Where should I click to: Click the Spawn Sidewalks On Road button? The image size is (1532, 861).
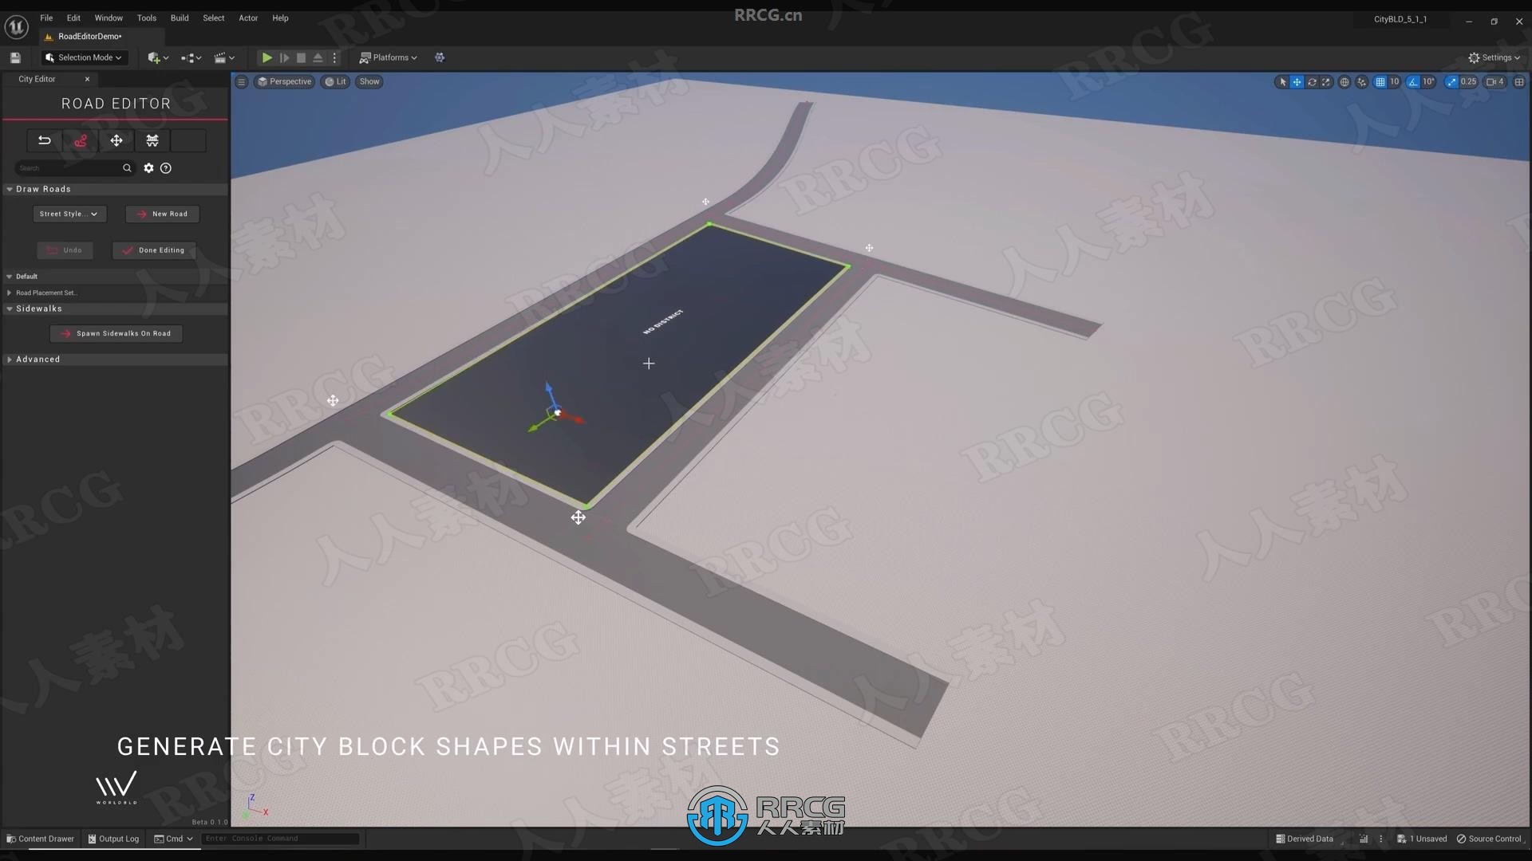click(118, 333)
